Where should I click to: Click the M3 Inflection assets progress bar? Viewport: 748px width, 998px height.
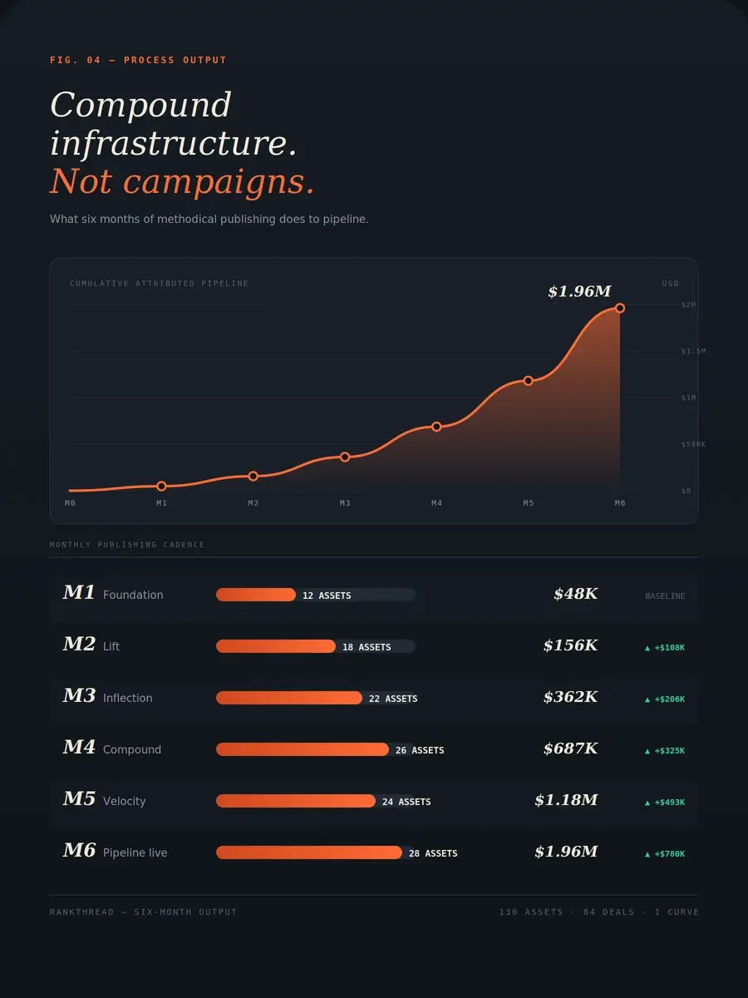point(316,698)
